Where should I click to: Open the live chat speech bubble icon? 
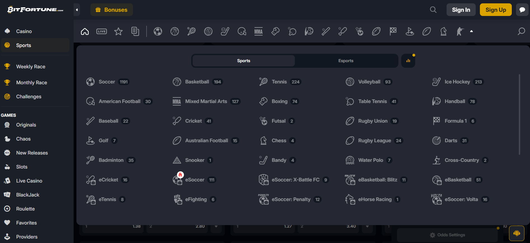[x=522, y=10]
